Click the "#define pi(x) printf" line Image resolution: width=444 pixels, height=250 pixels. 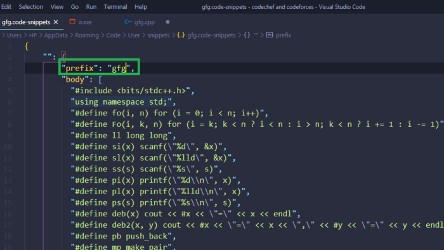(155, 180)
